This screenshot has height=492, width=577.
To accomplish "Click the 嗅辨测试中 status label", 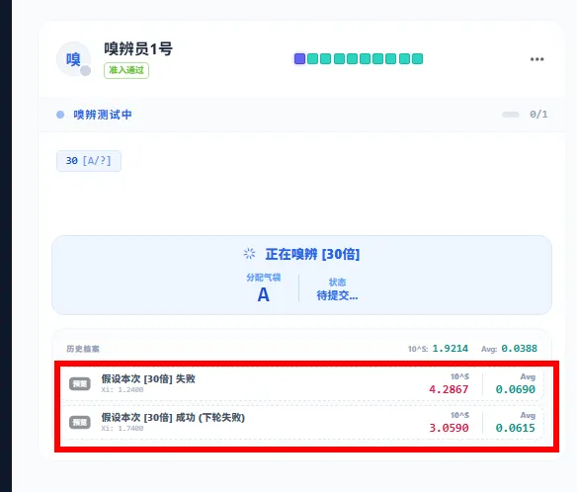I will (103, 115).
